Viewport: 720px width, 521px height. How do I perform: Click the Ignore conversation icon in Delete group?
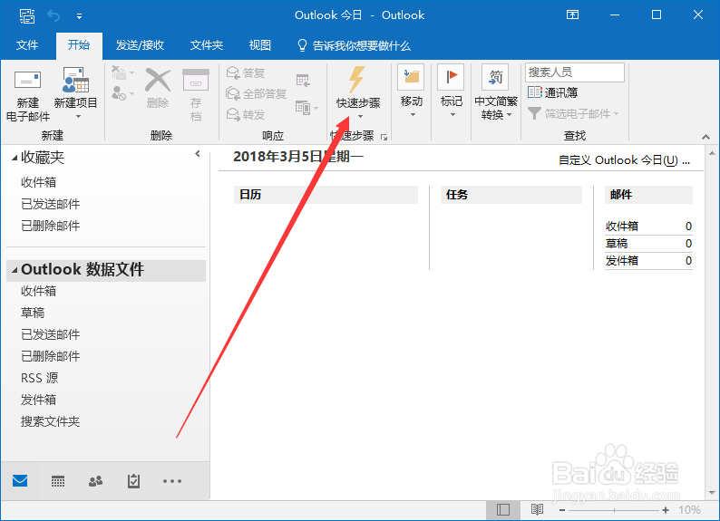point(119,72)
